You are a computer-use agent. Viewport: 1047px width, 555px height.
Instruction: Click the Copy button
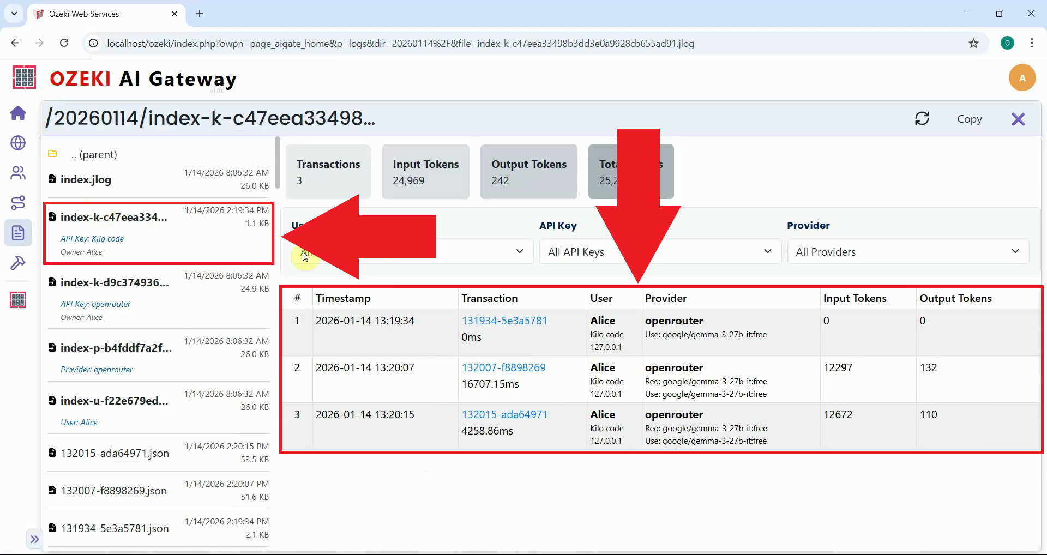970,119
